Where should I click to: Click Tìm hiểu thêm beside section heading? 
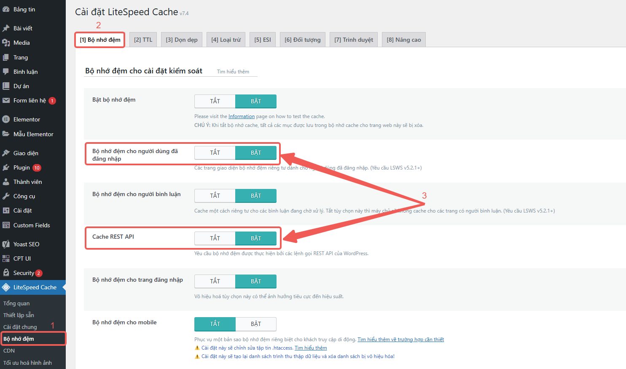(x=233, y=72)
